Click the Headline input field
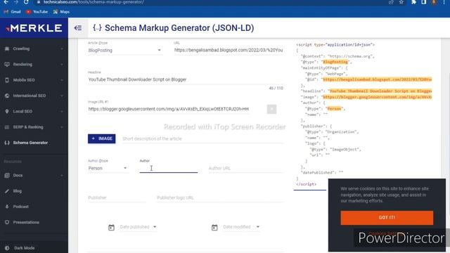The height and width of the screenshot is (253, 450). click(x=186, y=79)
